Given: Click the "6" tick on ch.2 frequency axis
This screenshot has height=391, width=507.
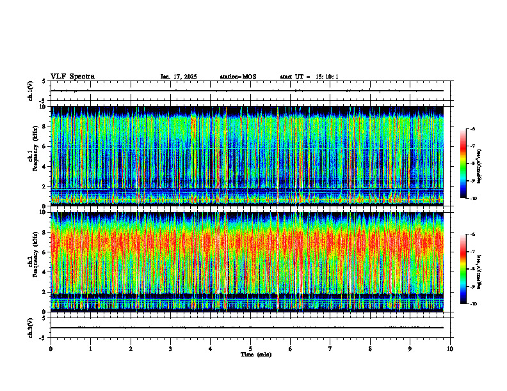Looking at the screenshot, I should pos(44,252).
